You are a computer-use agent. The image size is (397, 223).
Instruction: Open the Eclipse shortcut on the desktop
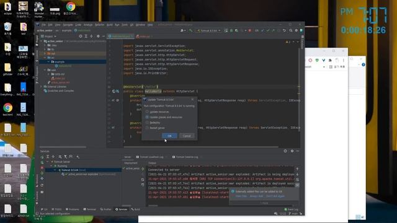(x=7, y=9)
